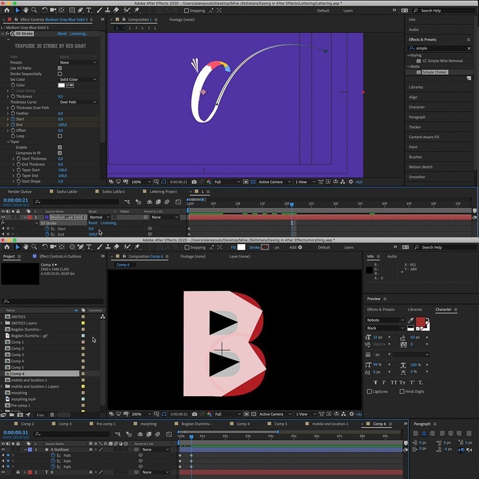Open the Thickness Curve dropdown
479x479 pixels.
(78, 102)
